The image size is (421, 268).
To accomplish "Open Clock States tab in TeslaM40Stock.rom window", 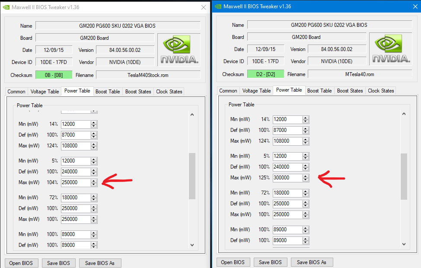I will [169, 92].
